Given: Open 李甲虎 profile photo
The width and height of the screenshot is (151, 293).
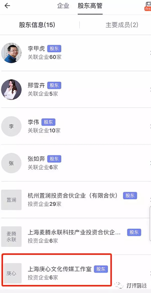Looking at the screenshot, I should pos(11,53).
